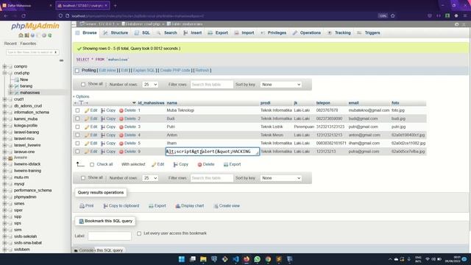Click the Explain SQL link
The width and height of the screenshot is (471, 265).
point(144,71)
